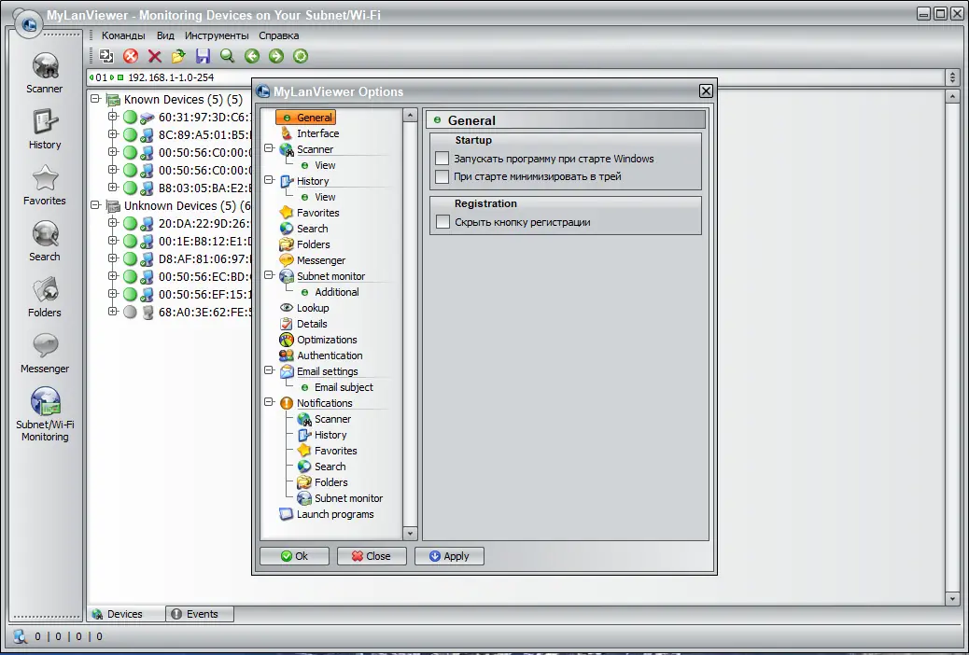Collapse the Unknown Devices group
Screen dimensions: 969x655
(95, 204)
